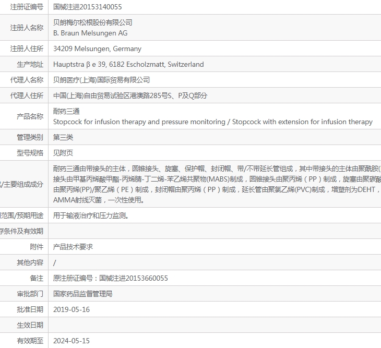Click the Stopcock for infusion therapy description
The height and width of the screenshot is (348, 381).
[212, 122]
